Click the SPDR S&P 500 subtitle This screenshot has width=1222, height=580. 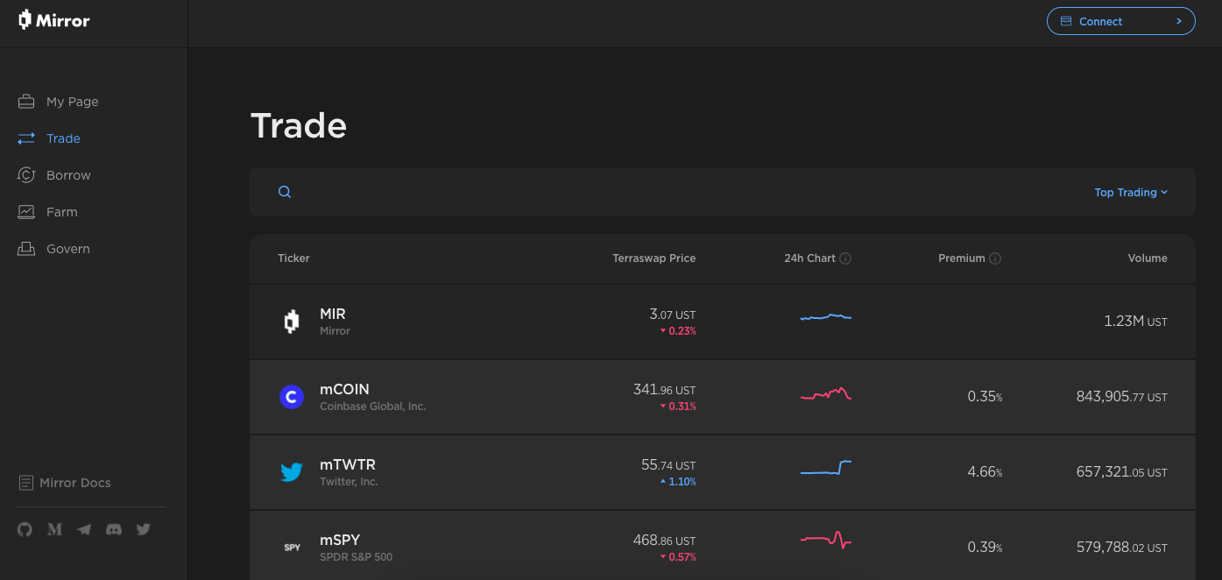[x=357, y=557]
